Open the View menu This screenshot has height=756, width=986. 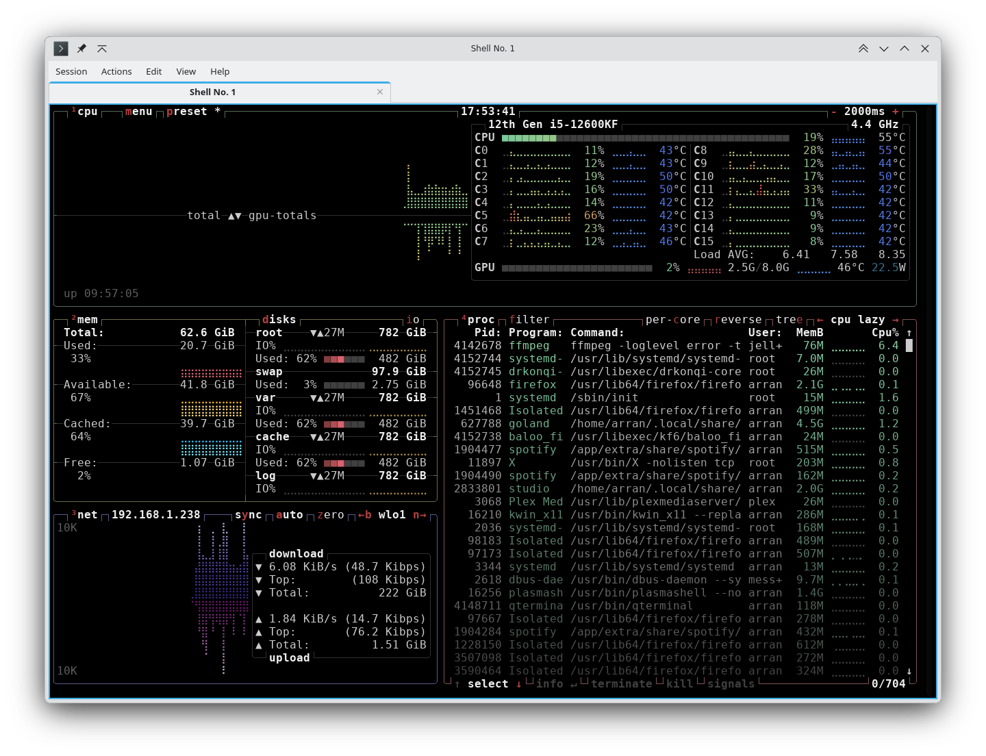pyautogui.click(x=186, y=71)
